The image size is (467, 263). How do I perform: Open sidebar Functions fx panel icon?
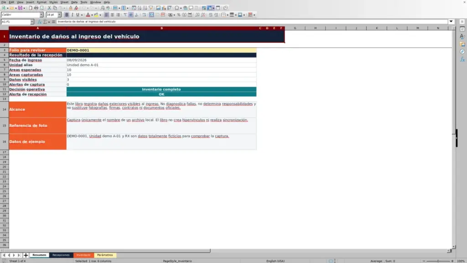pos(462,59)
